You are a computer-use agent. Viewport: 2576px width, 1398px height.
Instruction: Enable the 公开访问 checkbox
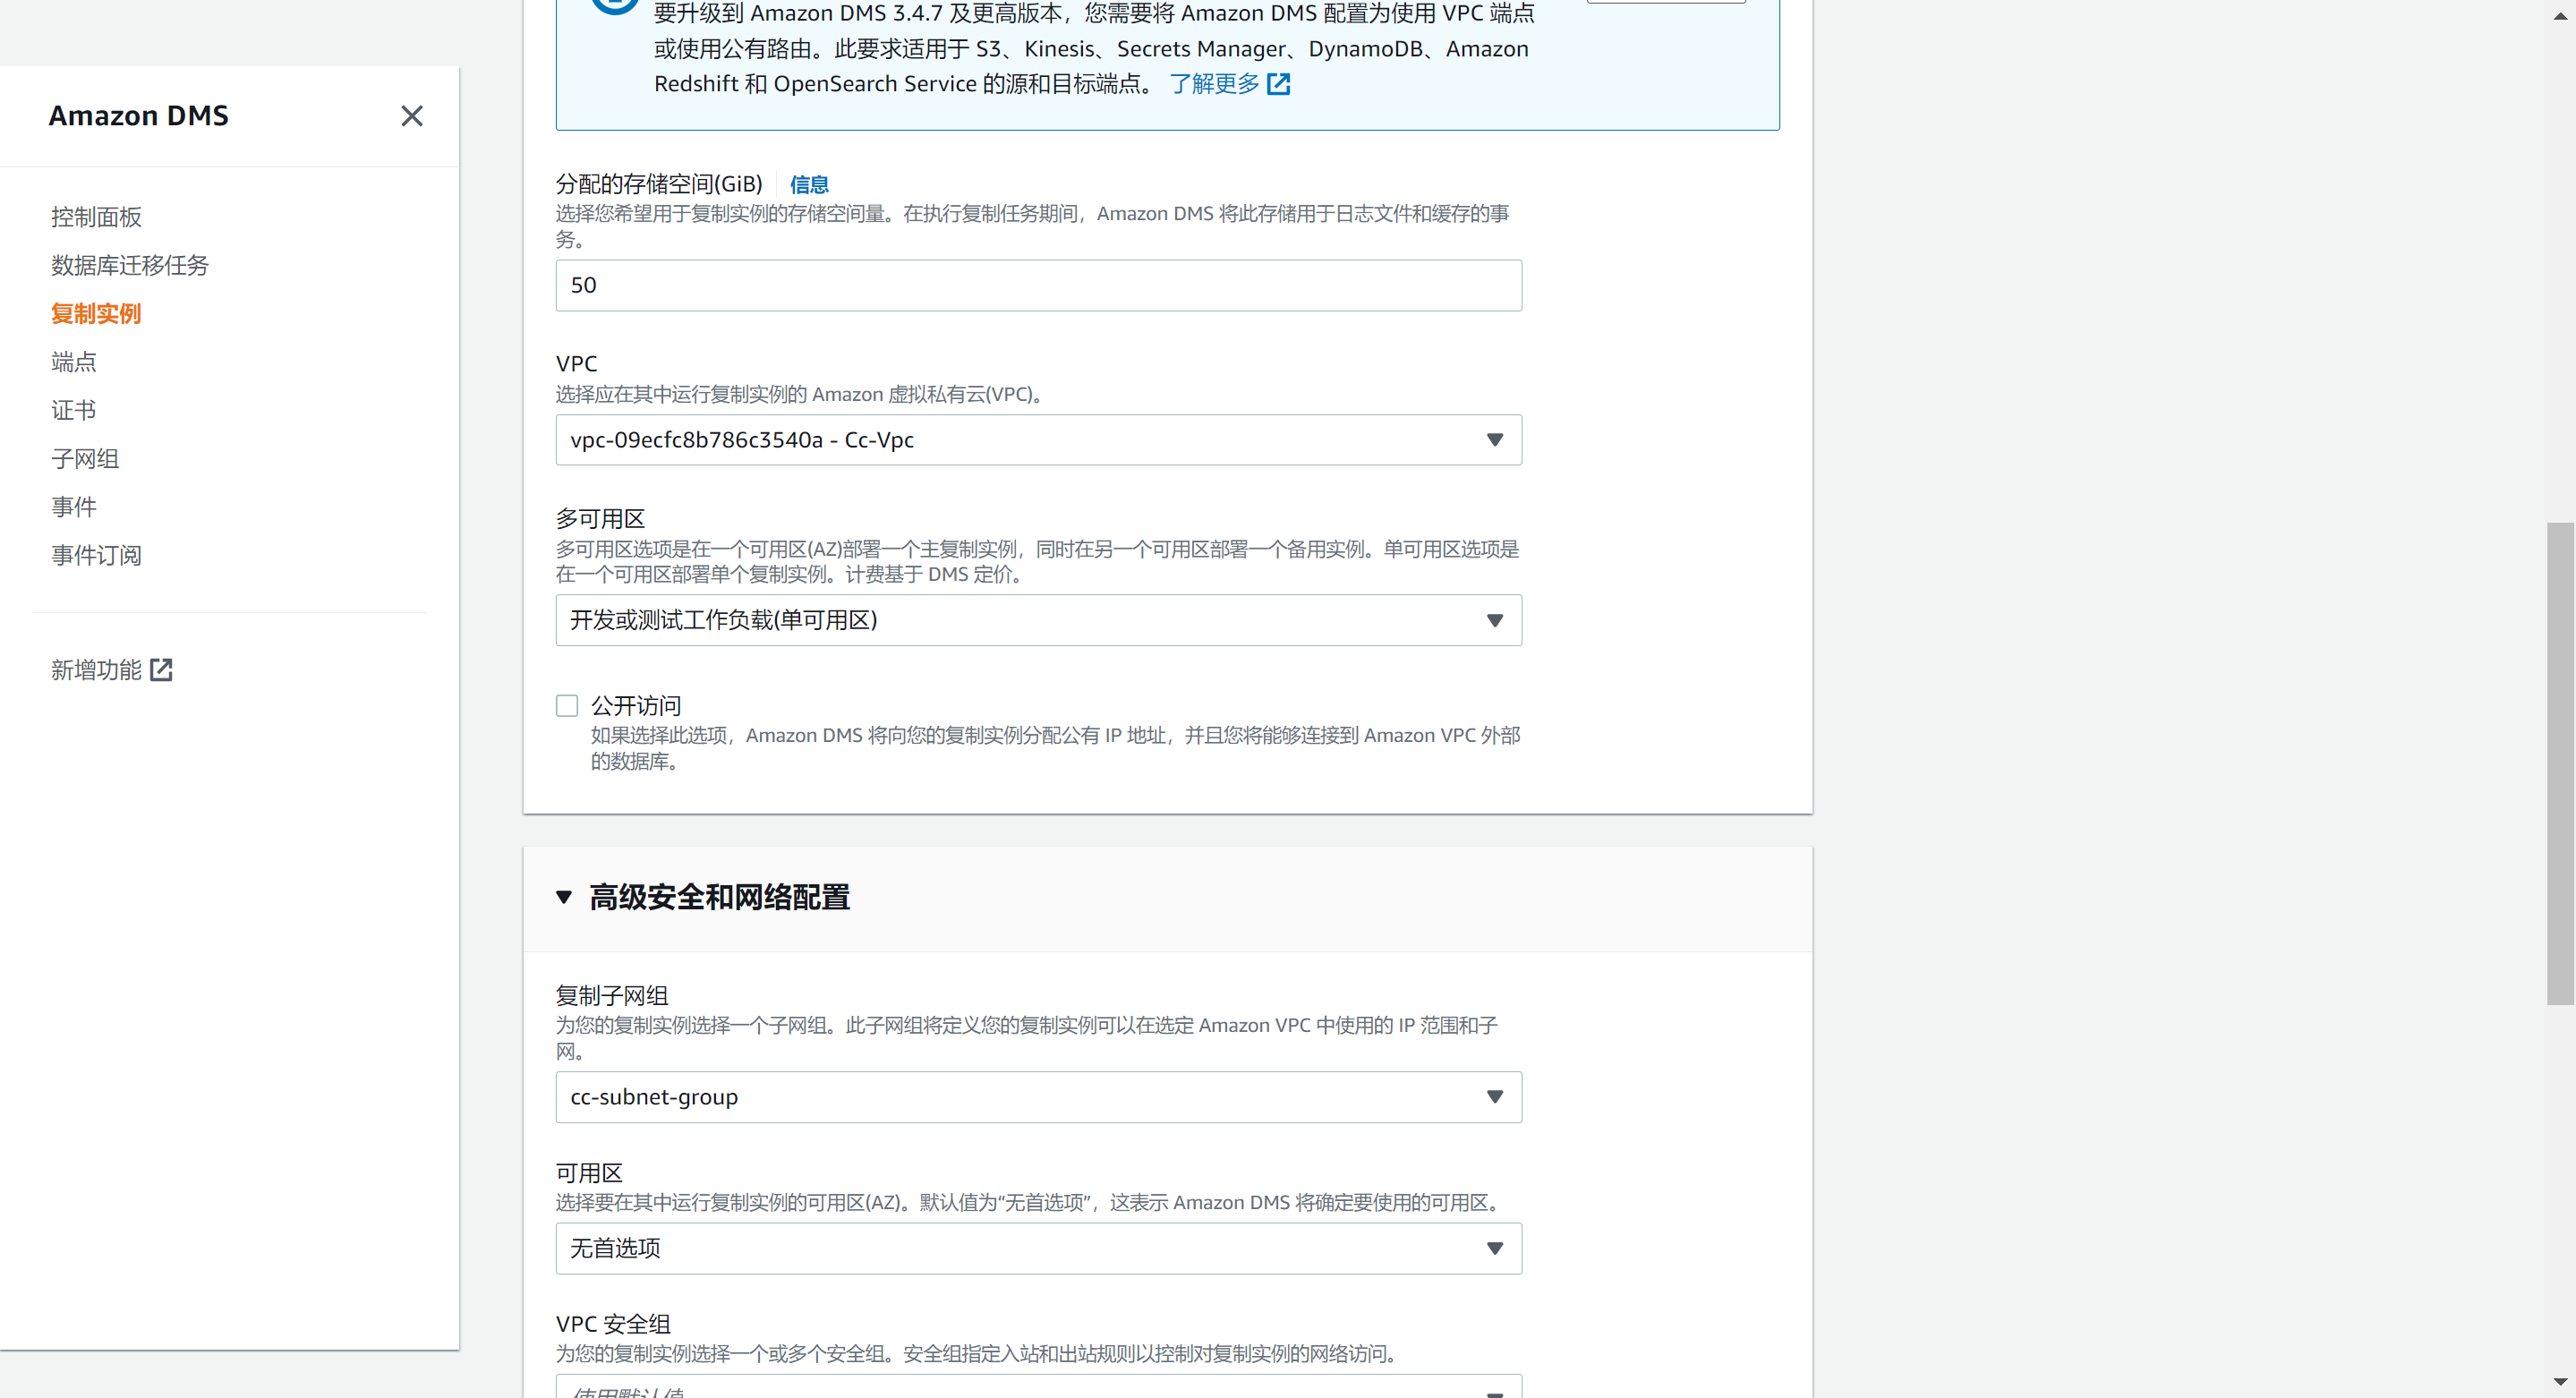(567, 706)
